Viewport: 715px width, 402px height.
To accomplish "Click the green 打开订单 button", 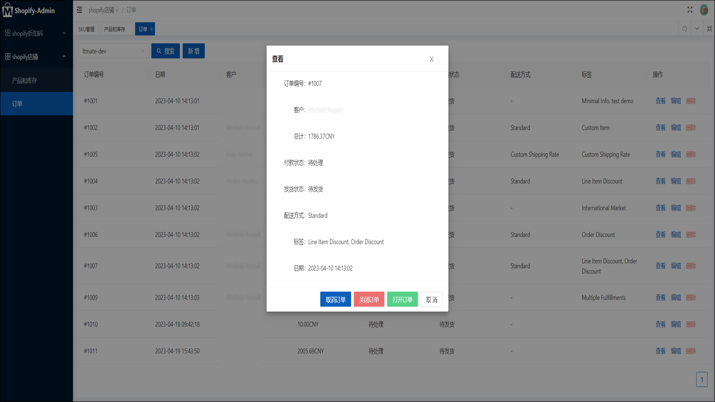I will point(403,300).
